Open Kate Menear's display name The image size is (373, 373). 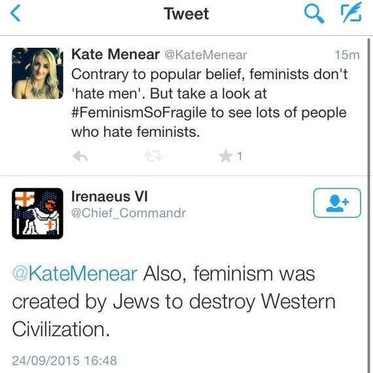tap(115, 54)
